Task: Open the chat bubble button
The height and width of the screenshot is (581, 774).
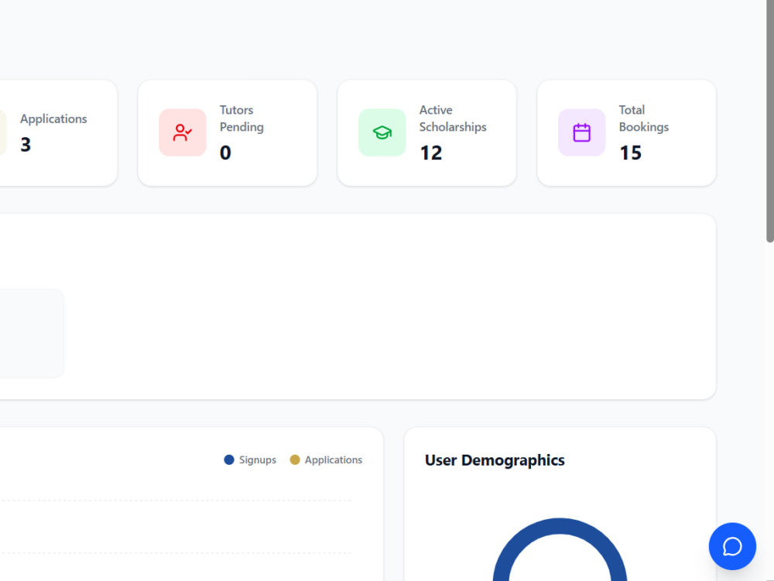Action: point(732,546)
